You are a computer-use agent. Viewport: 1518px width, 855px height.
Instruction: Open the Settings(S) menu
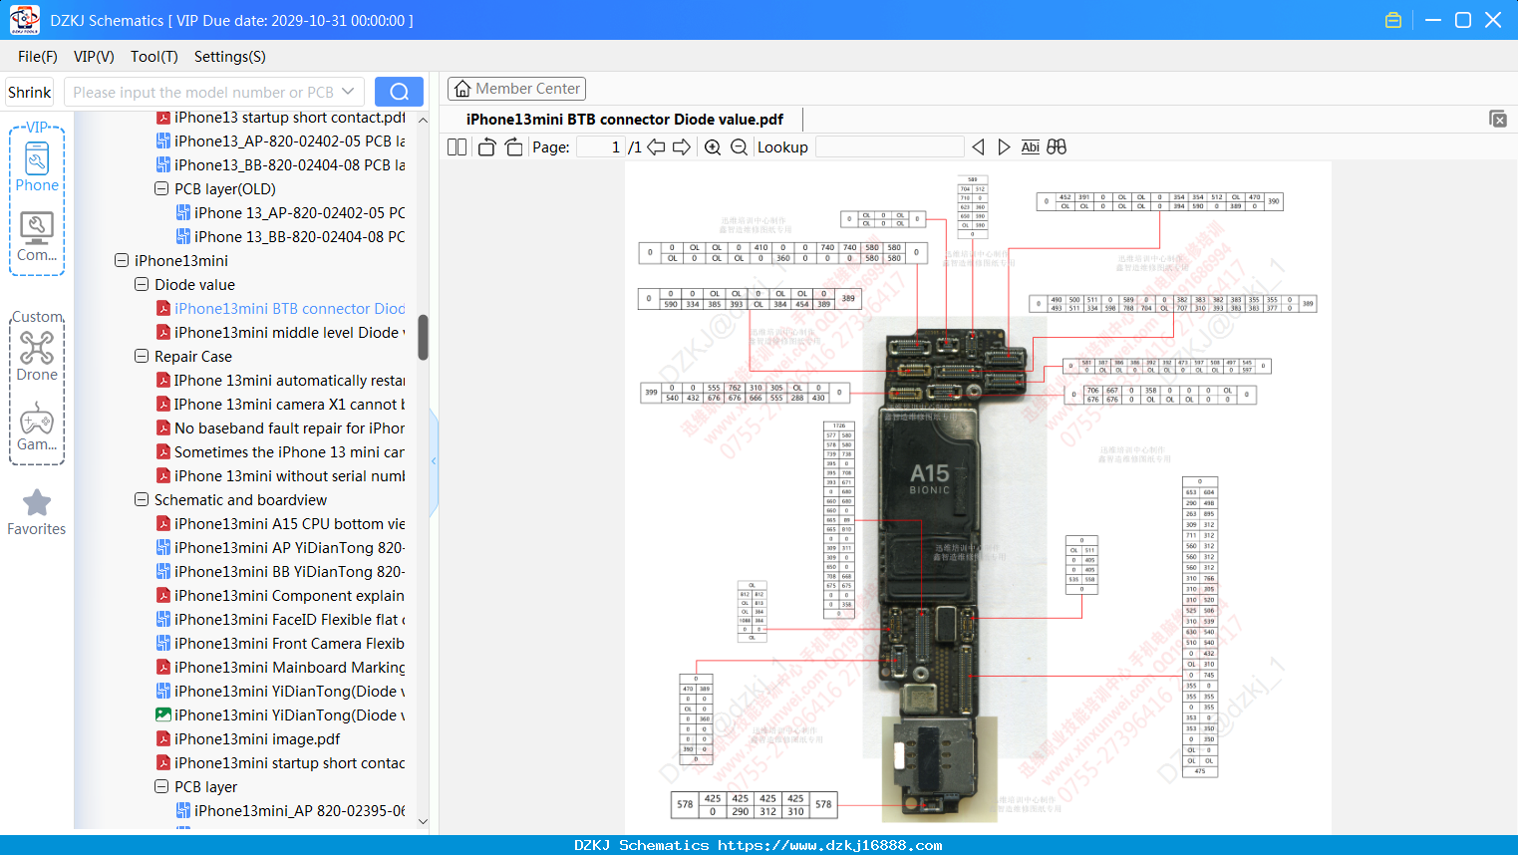click(x=230, y=57)
